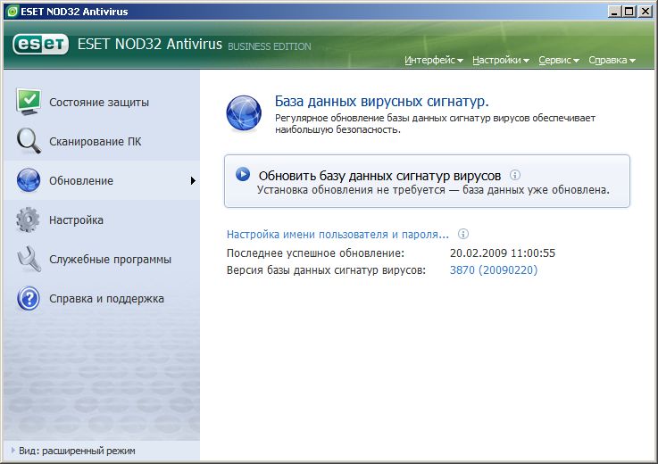Click the last update date 20.02.2009 11:00:55

[x=503, y=253]
